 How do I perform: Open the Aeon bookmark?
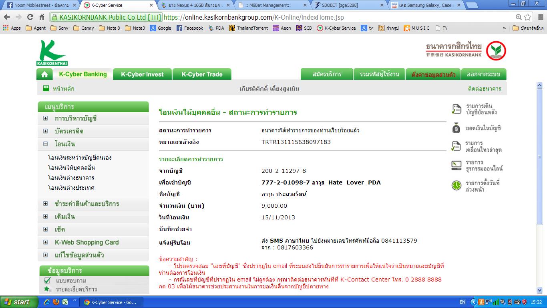pos(282,28)
